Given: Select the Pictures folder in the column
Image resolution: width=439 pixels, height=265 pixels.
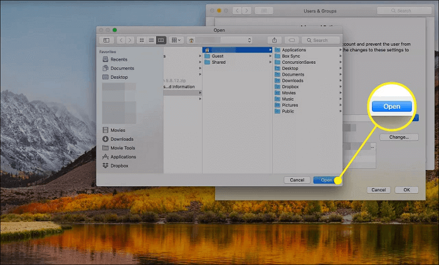Looking at the screenshot, I should point(292,105).
